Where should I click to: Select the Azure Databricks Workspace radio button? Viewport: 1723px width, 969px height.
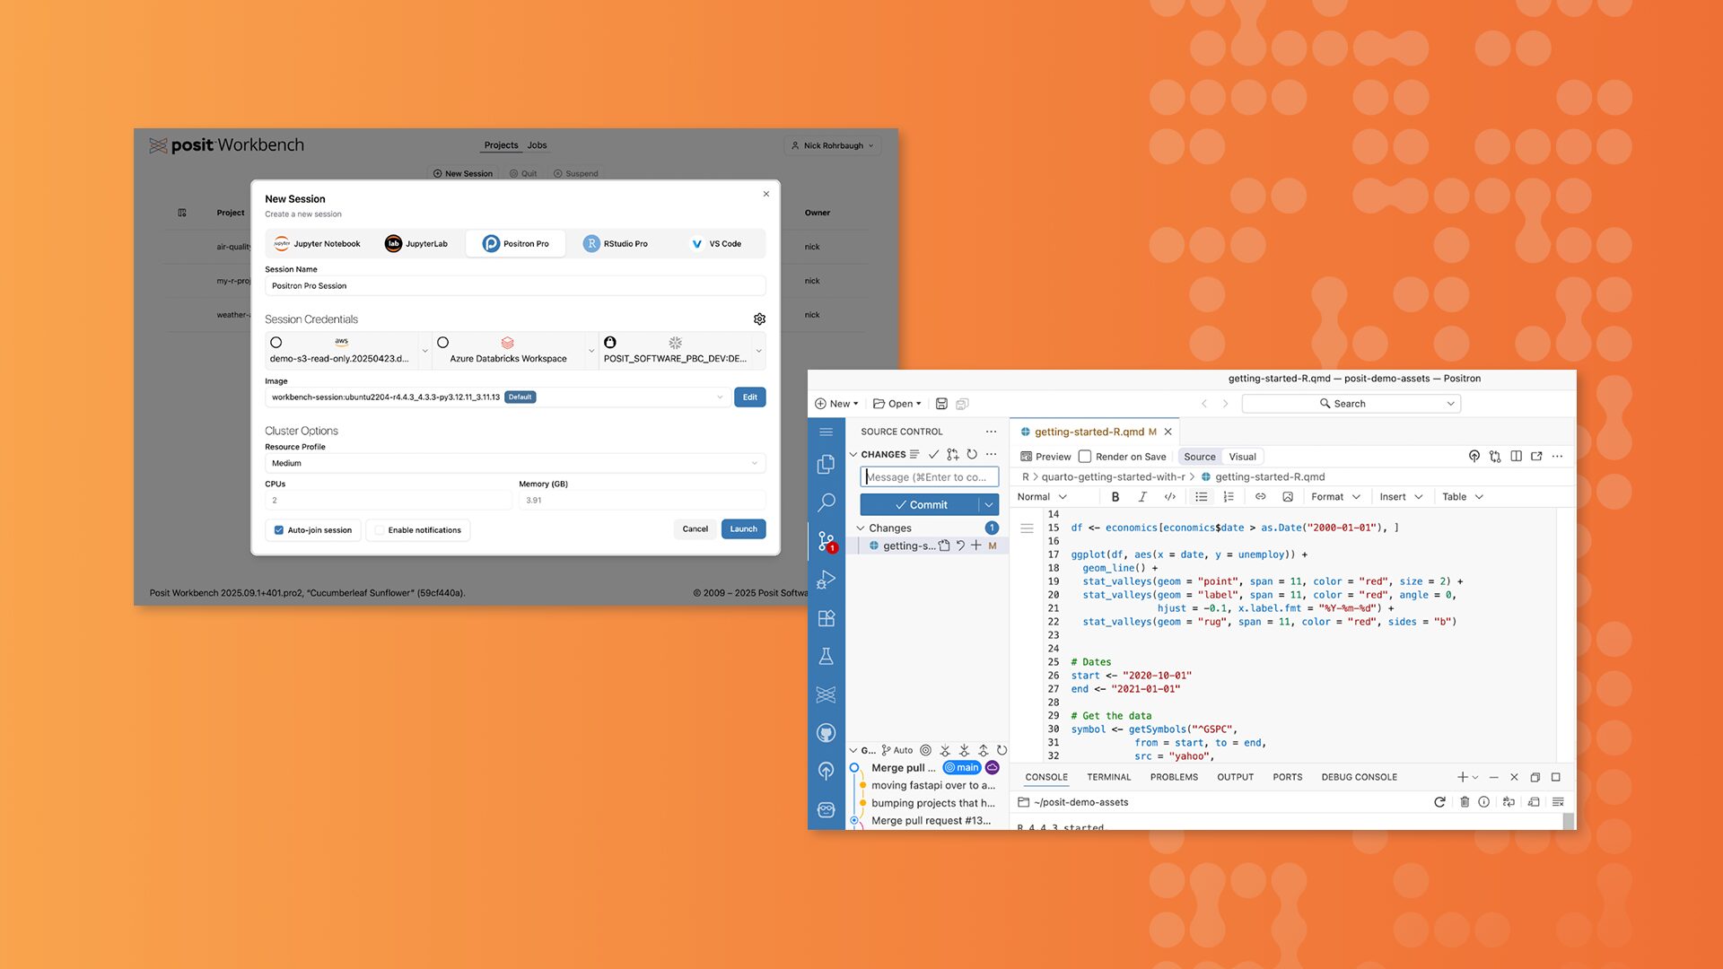tap(442, 343)
